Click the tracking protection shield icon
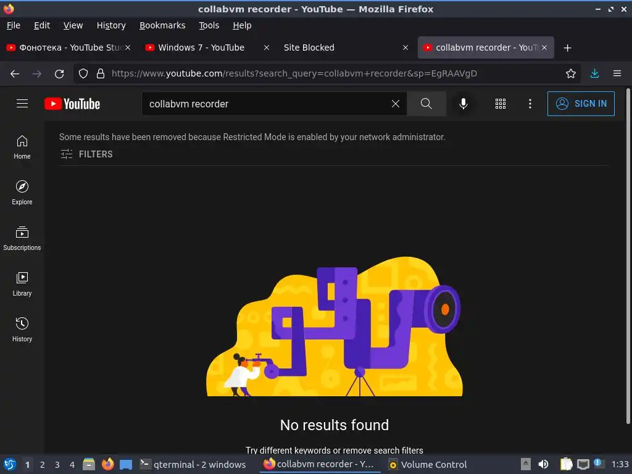This screenshot has width=632, height=474. 83,74
